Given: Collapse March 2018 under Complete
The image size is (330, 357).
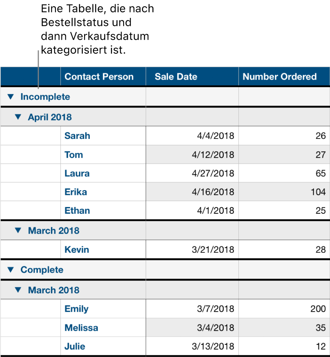Looking at the screenshot, I should [x=18, y=289].
